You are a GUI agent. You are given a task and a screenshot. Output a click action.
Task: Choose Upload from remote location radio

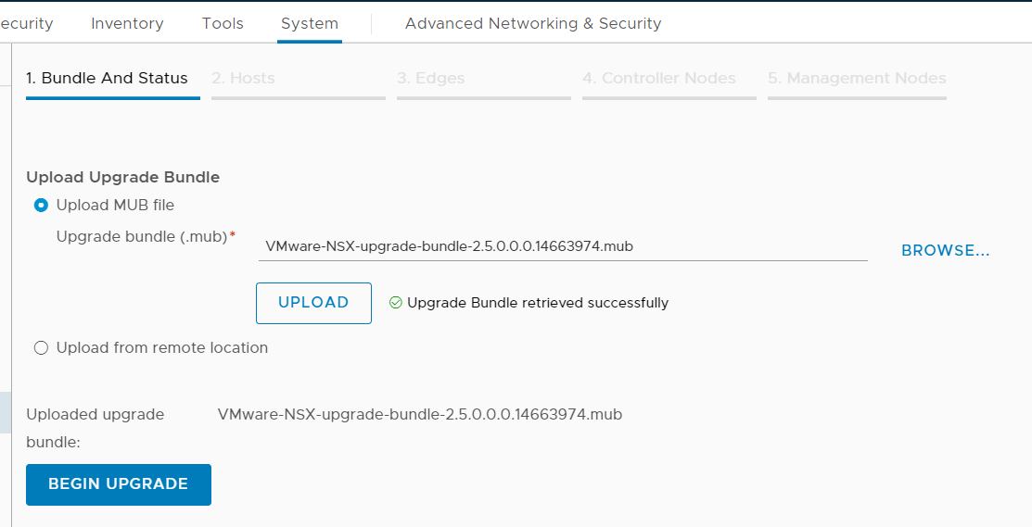click(x=41, y=348)
